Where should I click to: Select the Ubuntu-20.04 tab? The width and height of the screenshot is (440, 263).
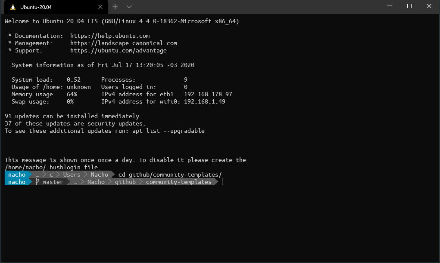[x=56, y=7]
